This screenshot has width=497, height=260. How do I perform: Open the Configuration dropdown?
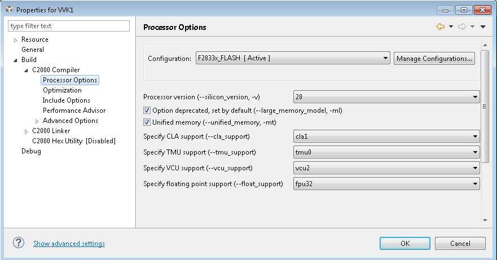pyautogui.click(x=292, y=58)
